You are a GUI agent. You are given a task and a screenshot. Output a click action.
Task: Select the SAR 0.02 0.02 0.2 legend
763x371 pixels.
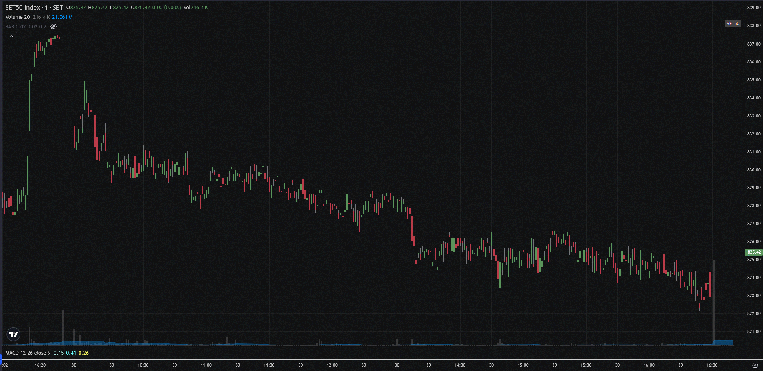point(26,27)
